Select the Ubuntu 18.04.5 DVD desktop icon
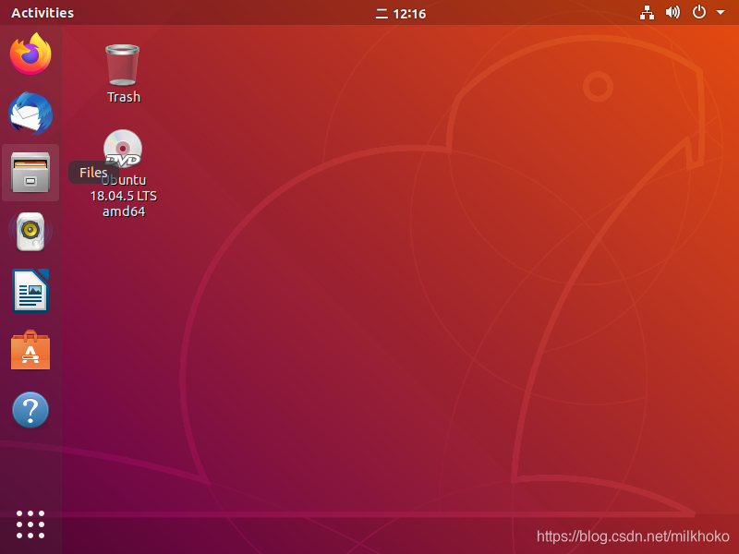Screen dimensions: 739x554 tap(123, 149)
